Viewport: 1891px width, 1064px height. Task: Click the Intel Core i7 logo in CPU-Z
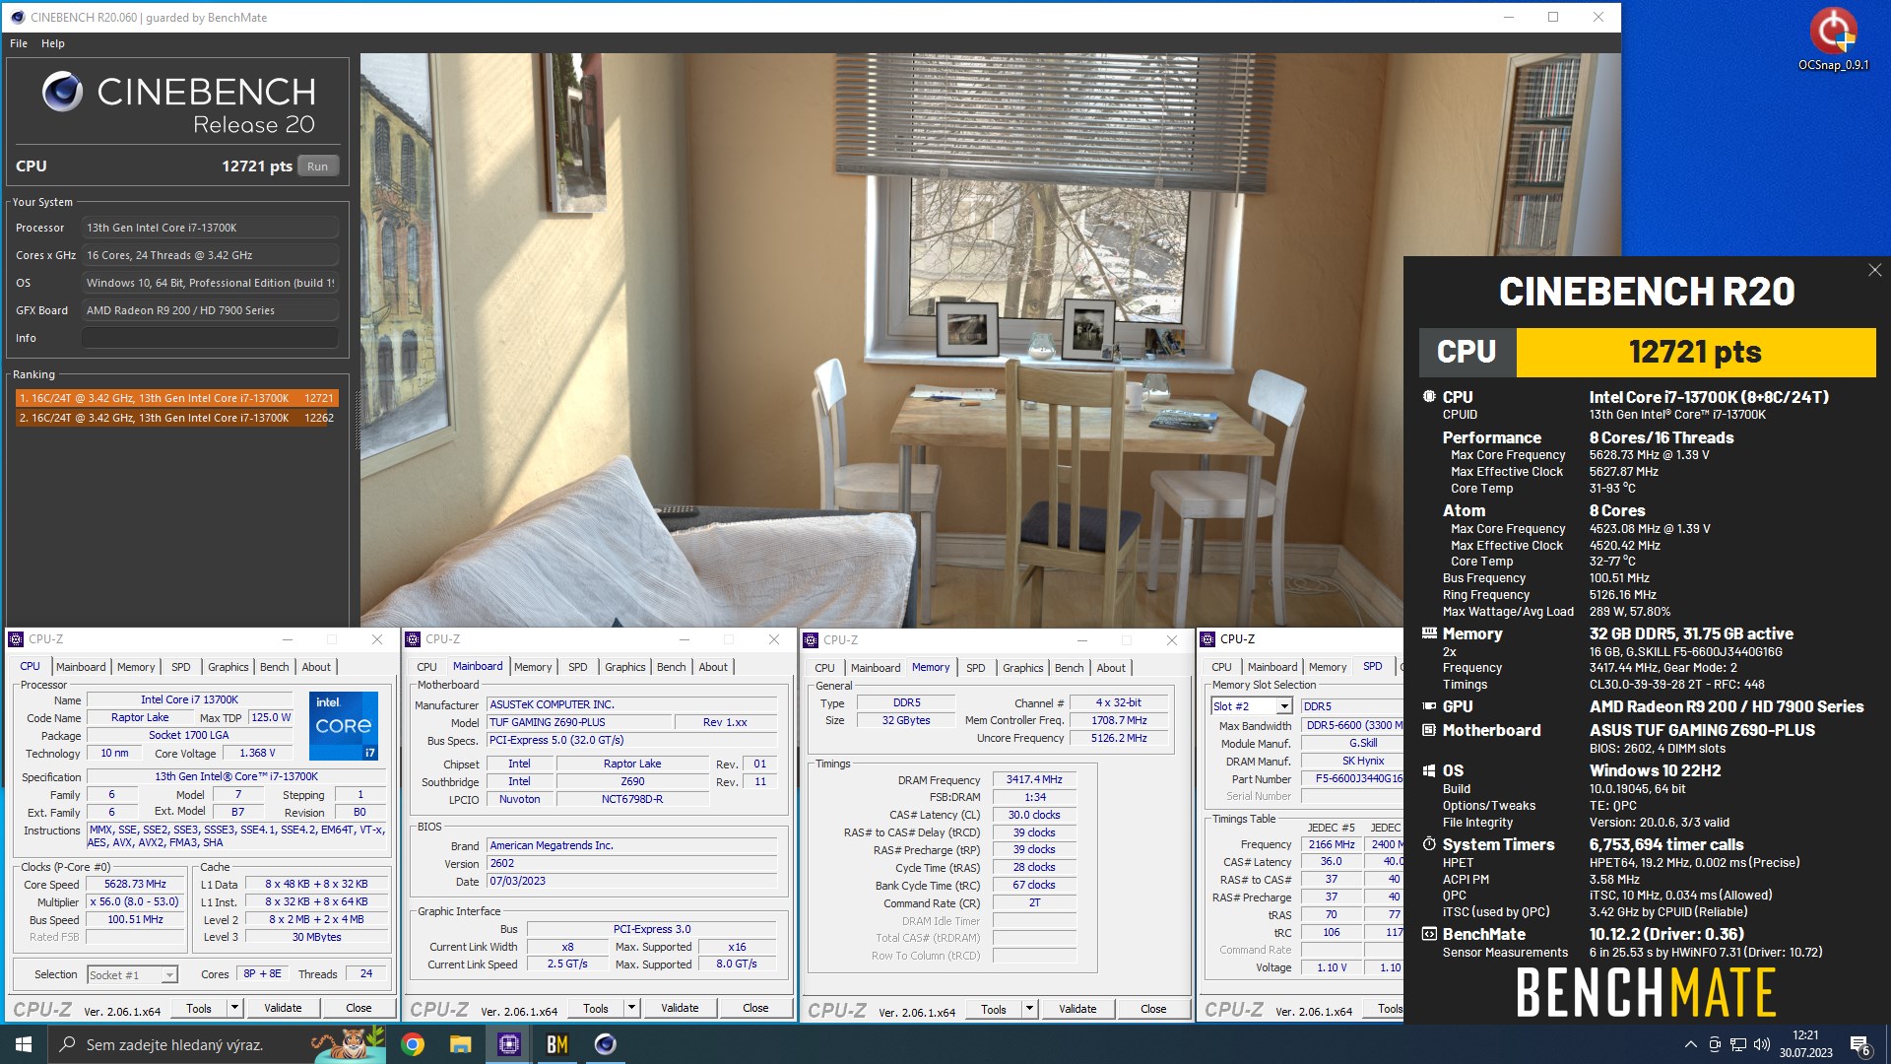[x=344, y=725]
